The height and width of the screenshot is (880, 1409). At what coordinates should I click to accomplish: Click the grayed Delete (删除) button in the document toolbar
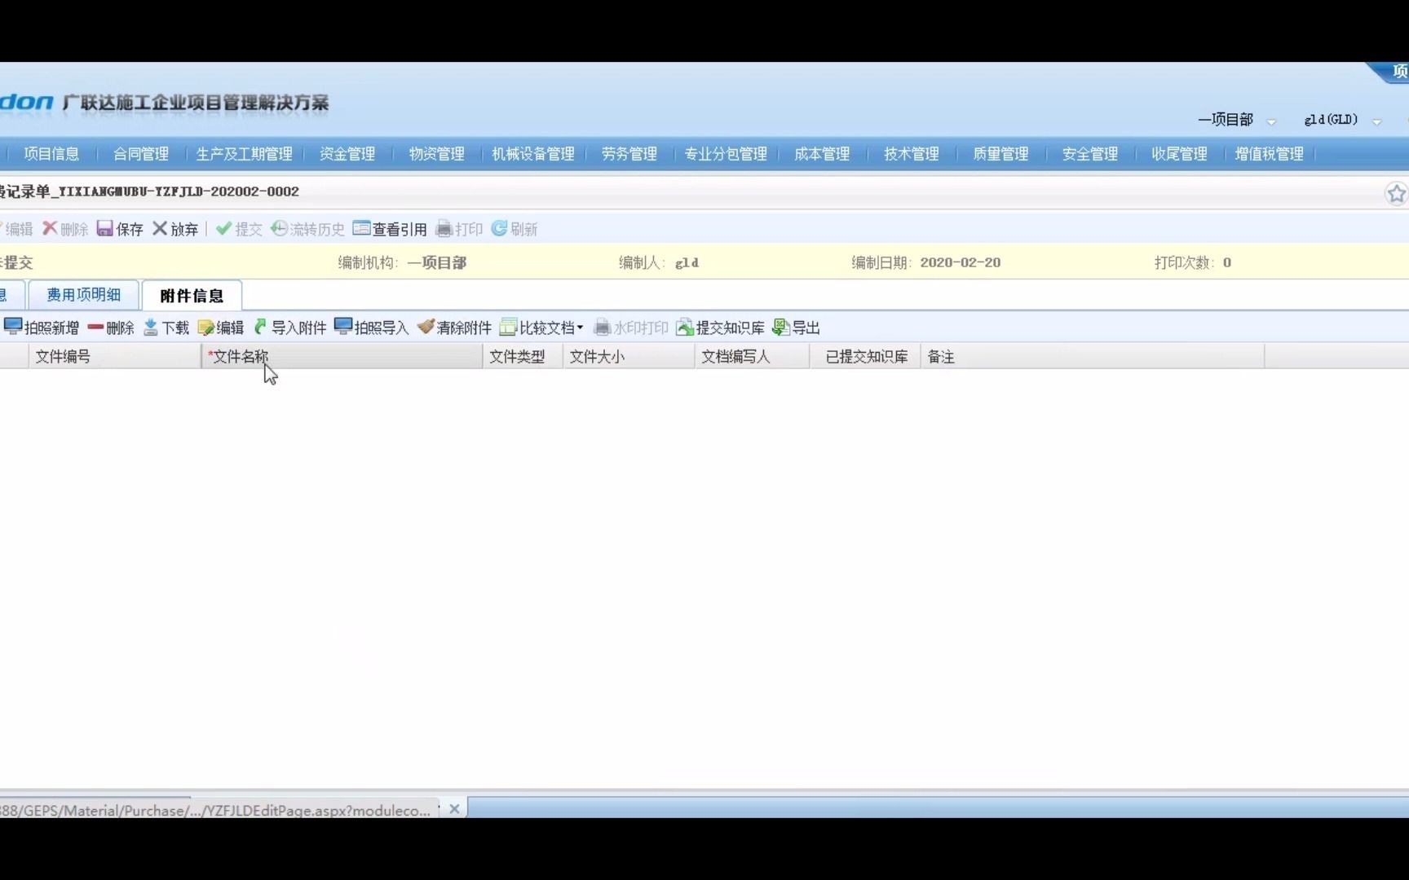click(65, 229)
